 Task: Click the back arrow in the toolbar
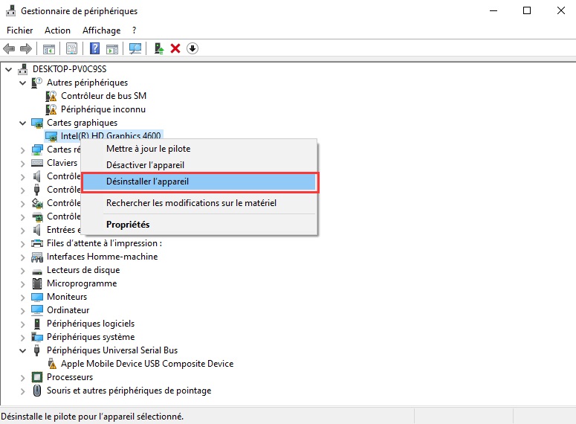[x=9, y=48]
